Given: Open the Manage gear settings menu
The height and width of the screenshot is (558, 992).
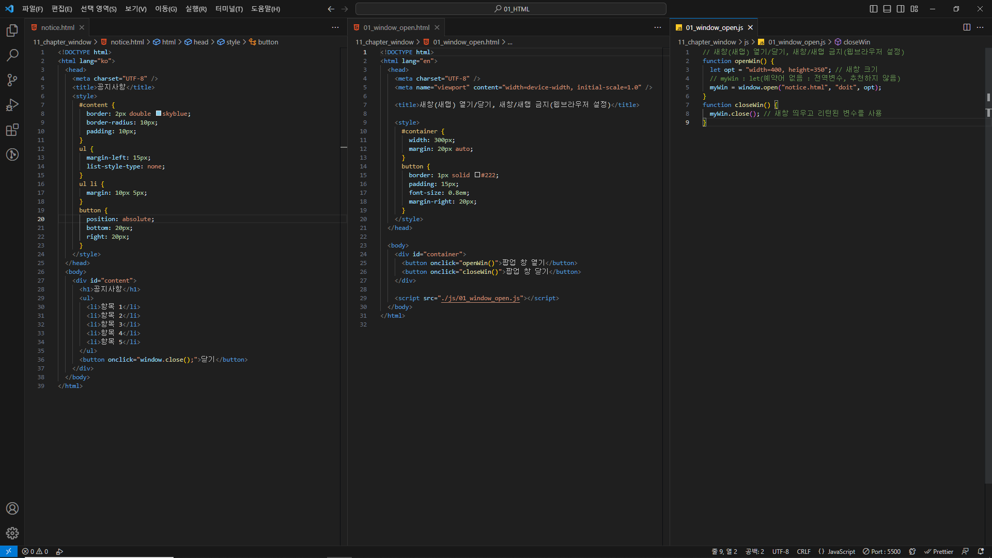Looking at the screenshot, I should 12,533.
